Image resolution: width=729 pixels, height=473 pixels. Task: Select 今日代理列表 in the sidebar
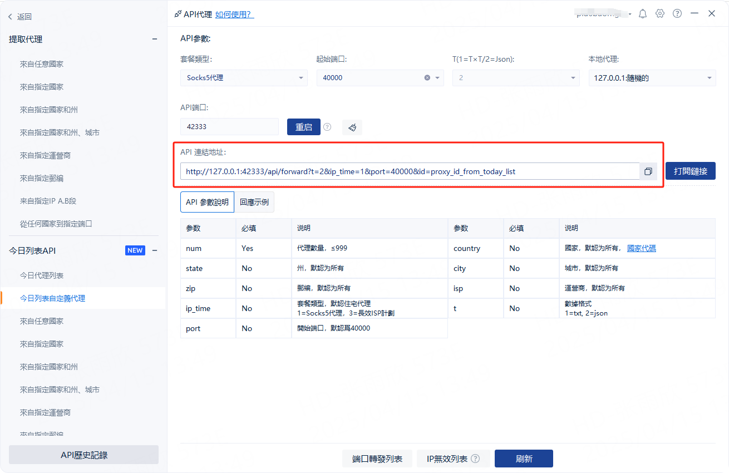(x=42, y=275)
